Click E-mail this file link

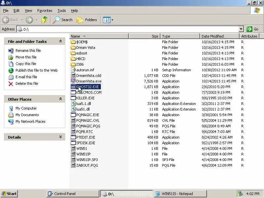[x=26, y=77]
